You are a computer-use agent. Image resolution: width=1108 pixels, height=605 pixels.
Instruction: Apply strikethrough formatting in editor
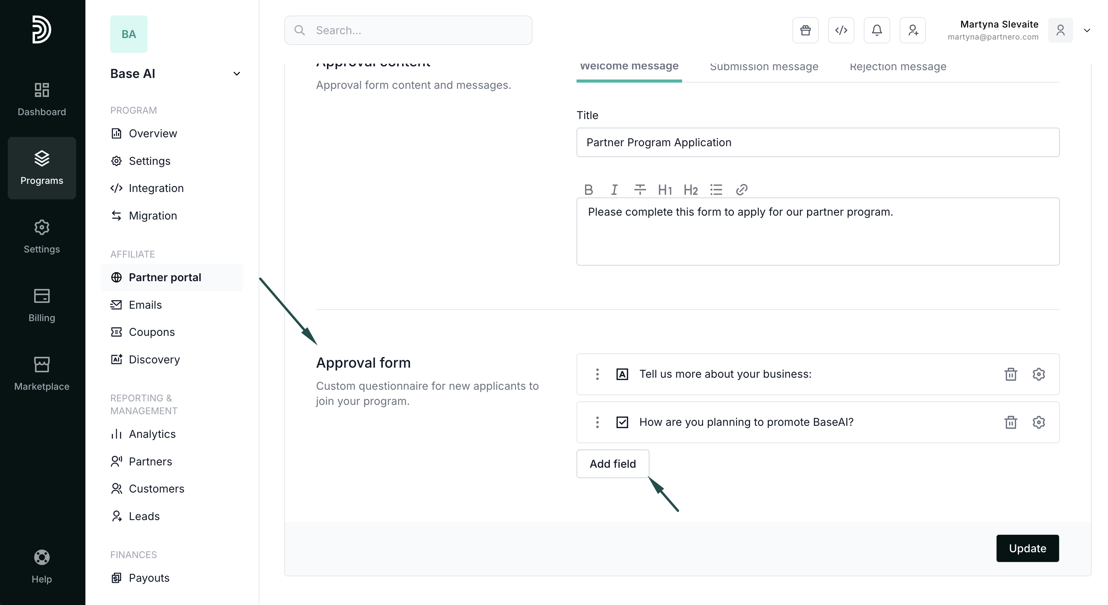[x=639, y=190]
